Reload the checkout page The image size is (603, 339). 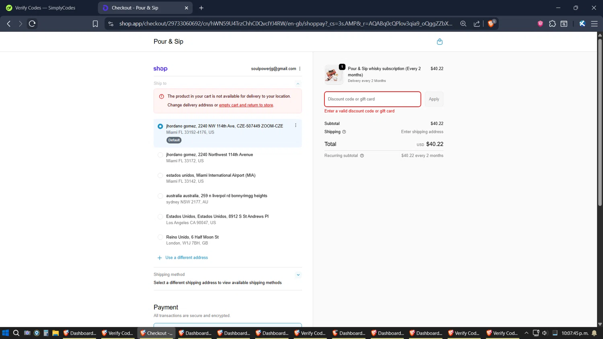click(32, 24)
